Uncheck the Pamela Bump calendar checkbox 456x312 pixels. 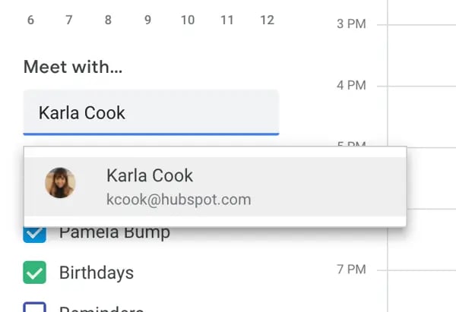click(x=34, y=233)
